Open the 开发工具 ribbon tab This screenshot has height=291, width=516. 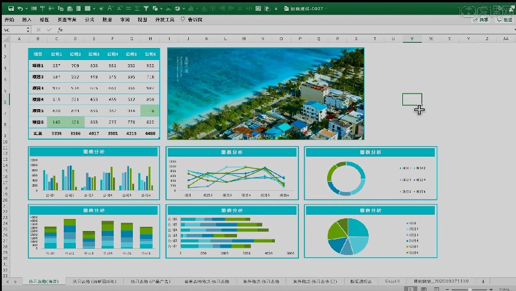pyautogui.click(x=165, y=20)
